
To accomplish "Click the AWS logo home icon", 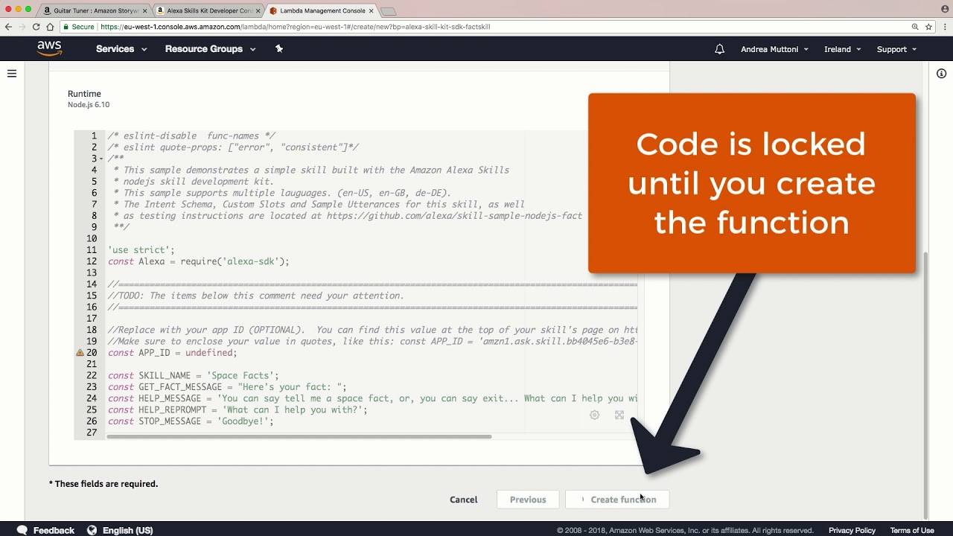I will click(x=49, y=48).
